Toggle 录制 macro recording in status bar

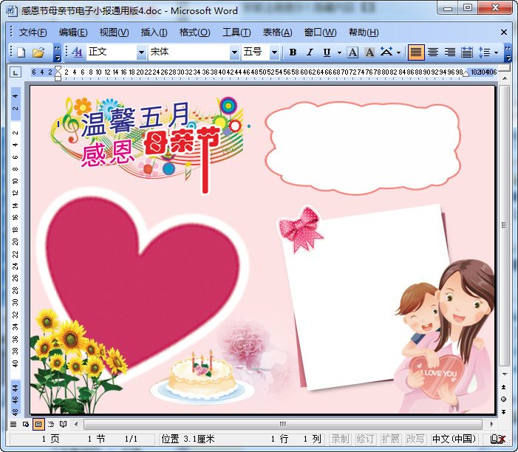click(340, 439)
